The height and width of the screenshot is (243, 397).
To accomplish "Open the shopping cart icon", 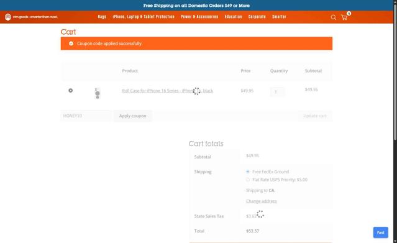I will (344, 17).
